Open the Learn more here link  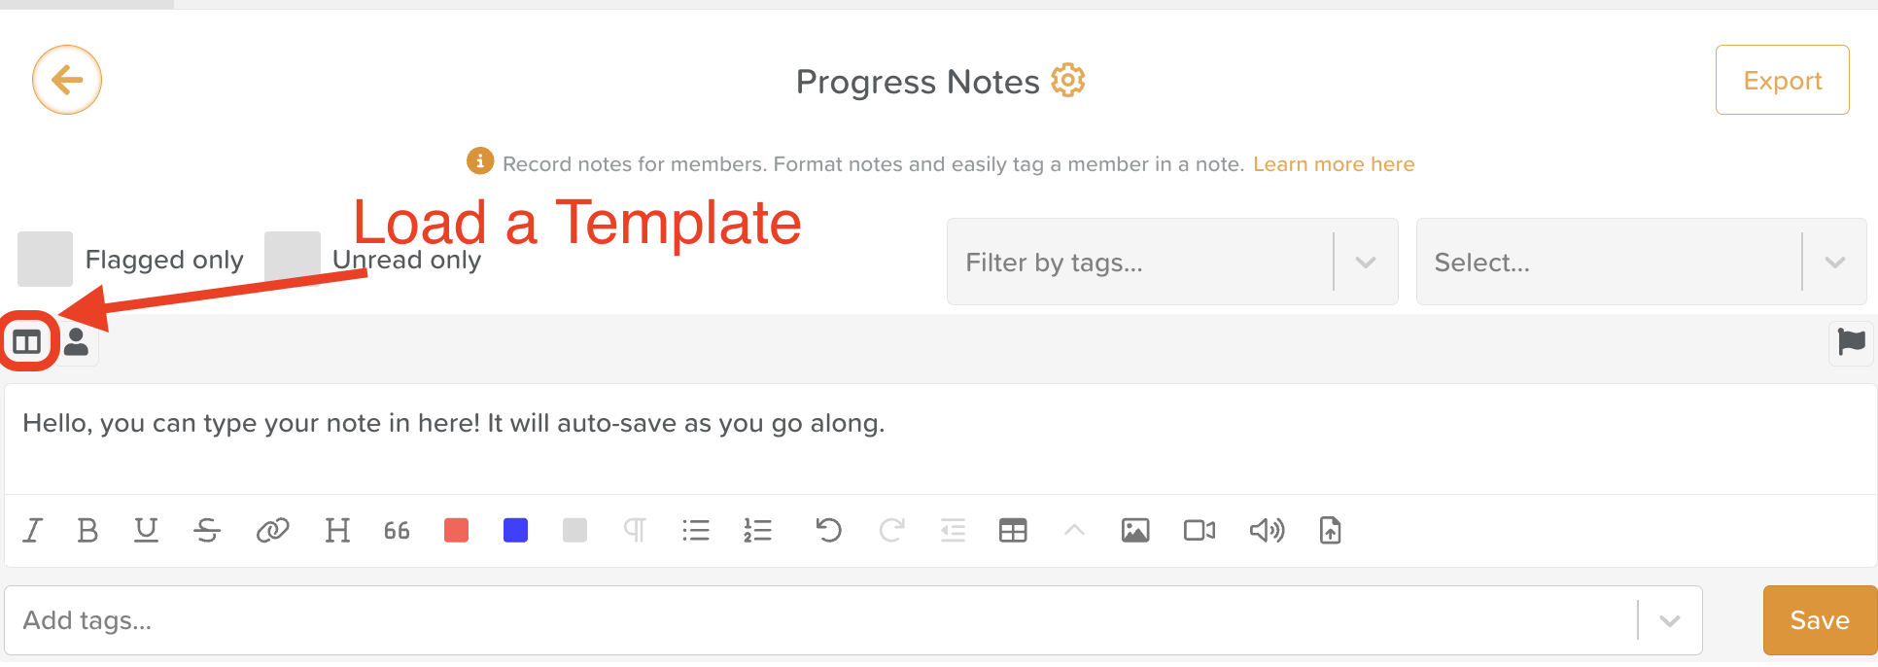click(x=1333, y=164)
